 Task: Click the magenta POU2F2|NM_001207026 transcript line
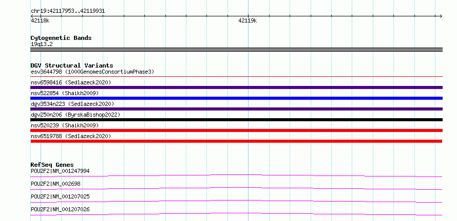[236, 214]
